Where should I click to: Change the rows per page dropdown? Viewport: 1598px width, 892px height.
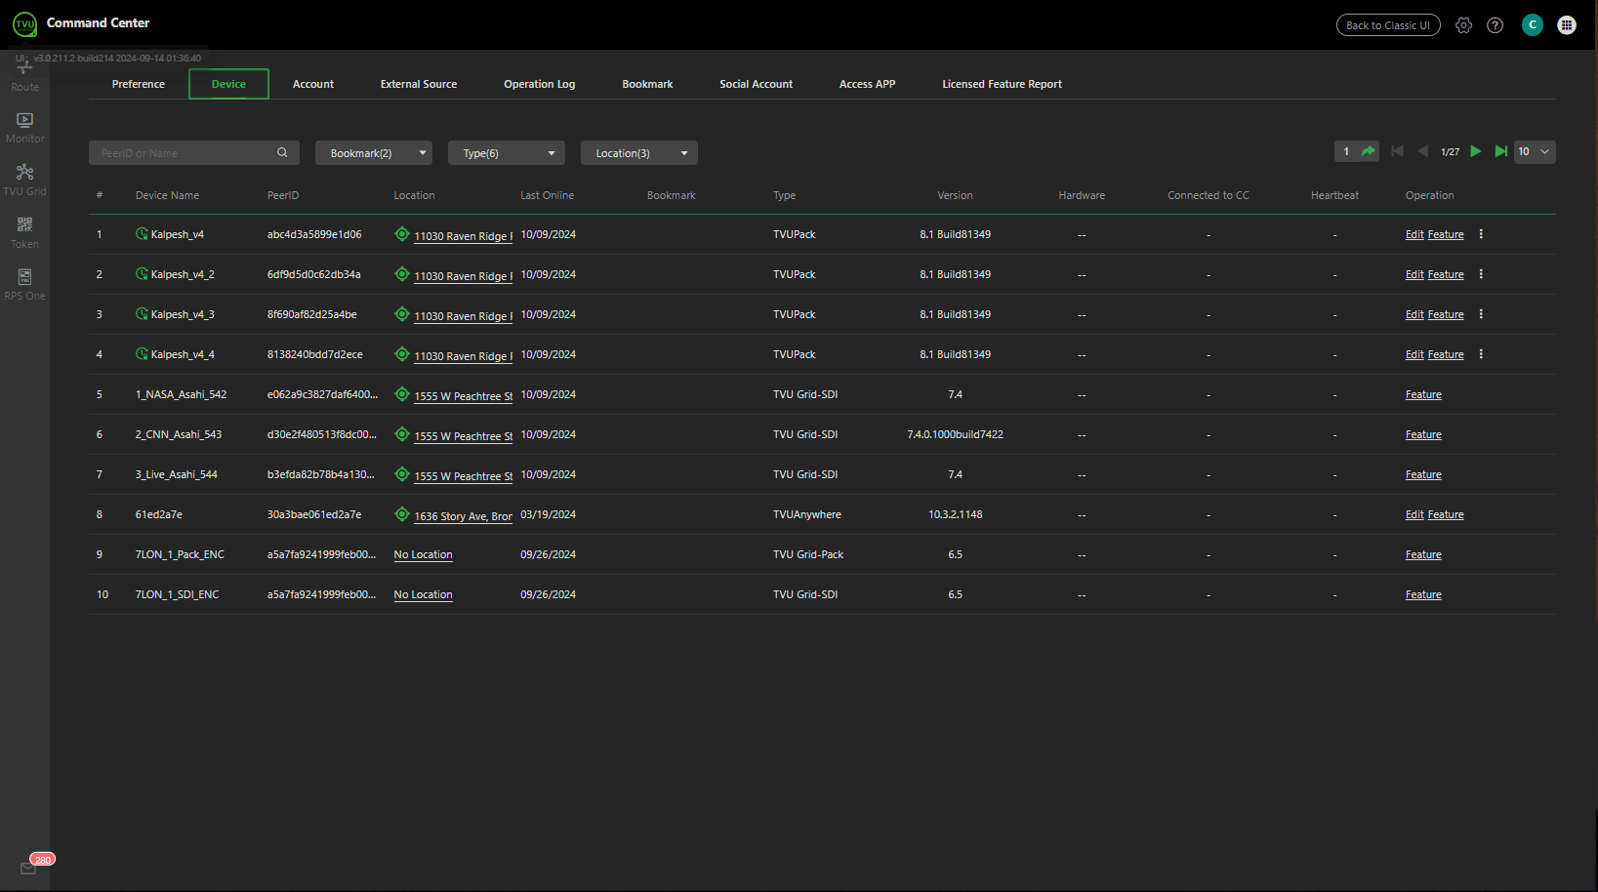[1534, 152]
